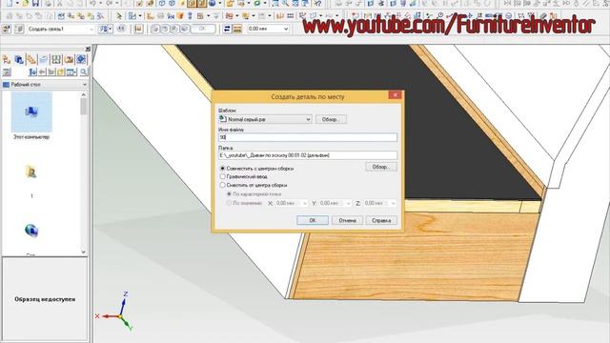Screen dimensions: 610x343
Task: Open the blue stacked cubes tab in EdgeBar
Action: (x=19, y=59)
